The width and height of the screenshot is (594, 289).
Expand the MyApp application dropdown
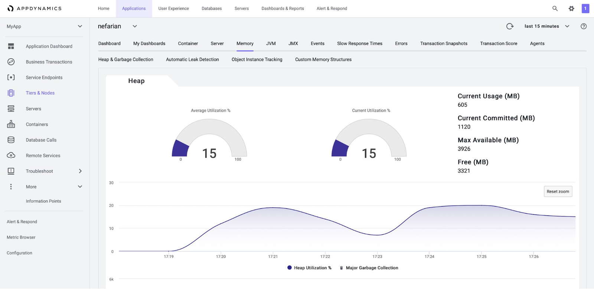80,26
